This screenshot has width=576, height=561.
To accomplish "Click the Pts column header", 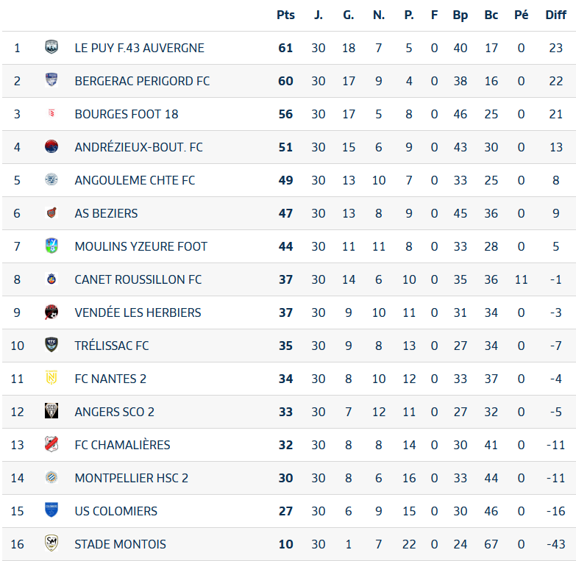I will pyautogui.click(x=285, y=15).
